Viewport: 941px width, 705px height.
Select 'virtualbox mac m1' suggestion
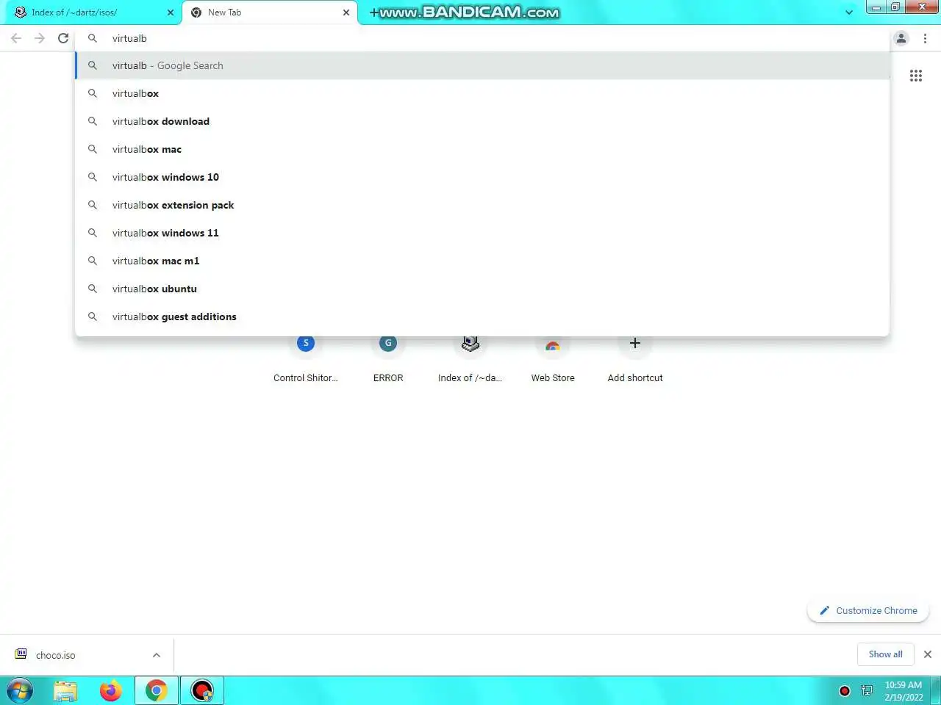pyautogui.click(x=482, y=261)
